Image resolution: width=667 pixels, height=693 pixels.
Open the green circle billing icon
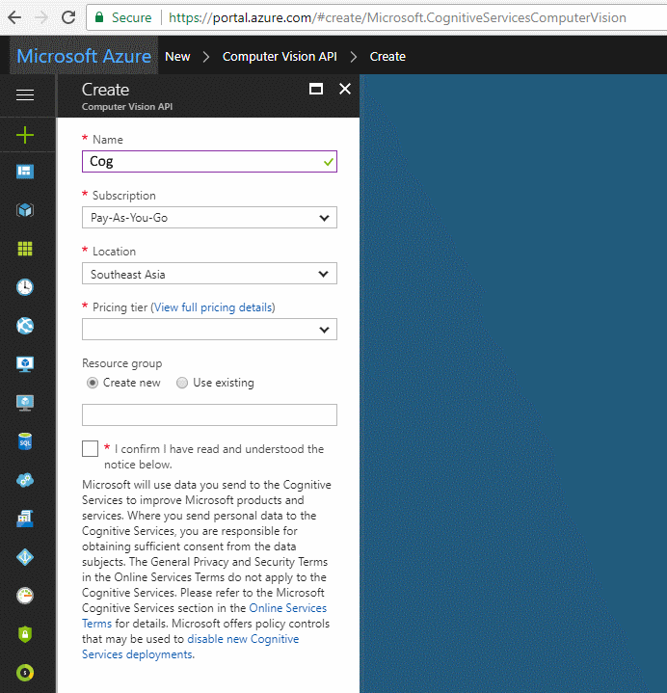point(25,673)
